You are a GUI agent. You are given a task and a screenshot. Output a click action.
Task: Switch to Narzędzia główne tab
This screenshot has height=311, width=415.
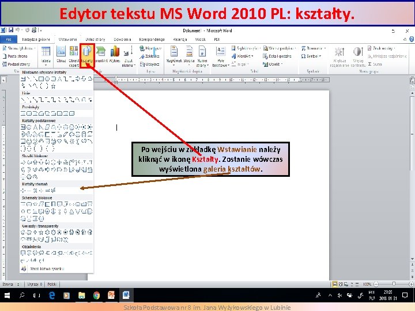coord(36,39)
